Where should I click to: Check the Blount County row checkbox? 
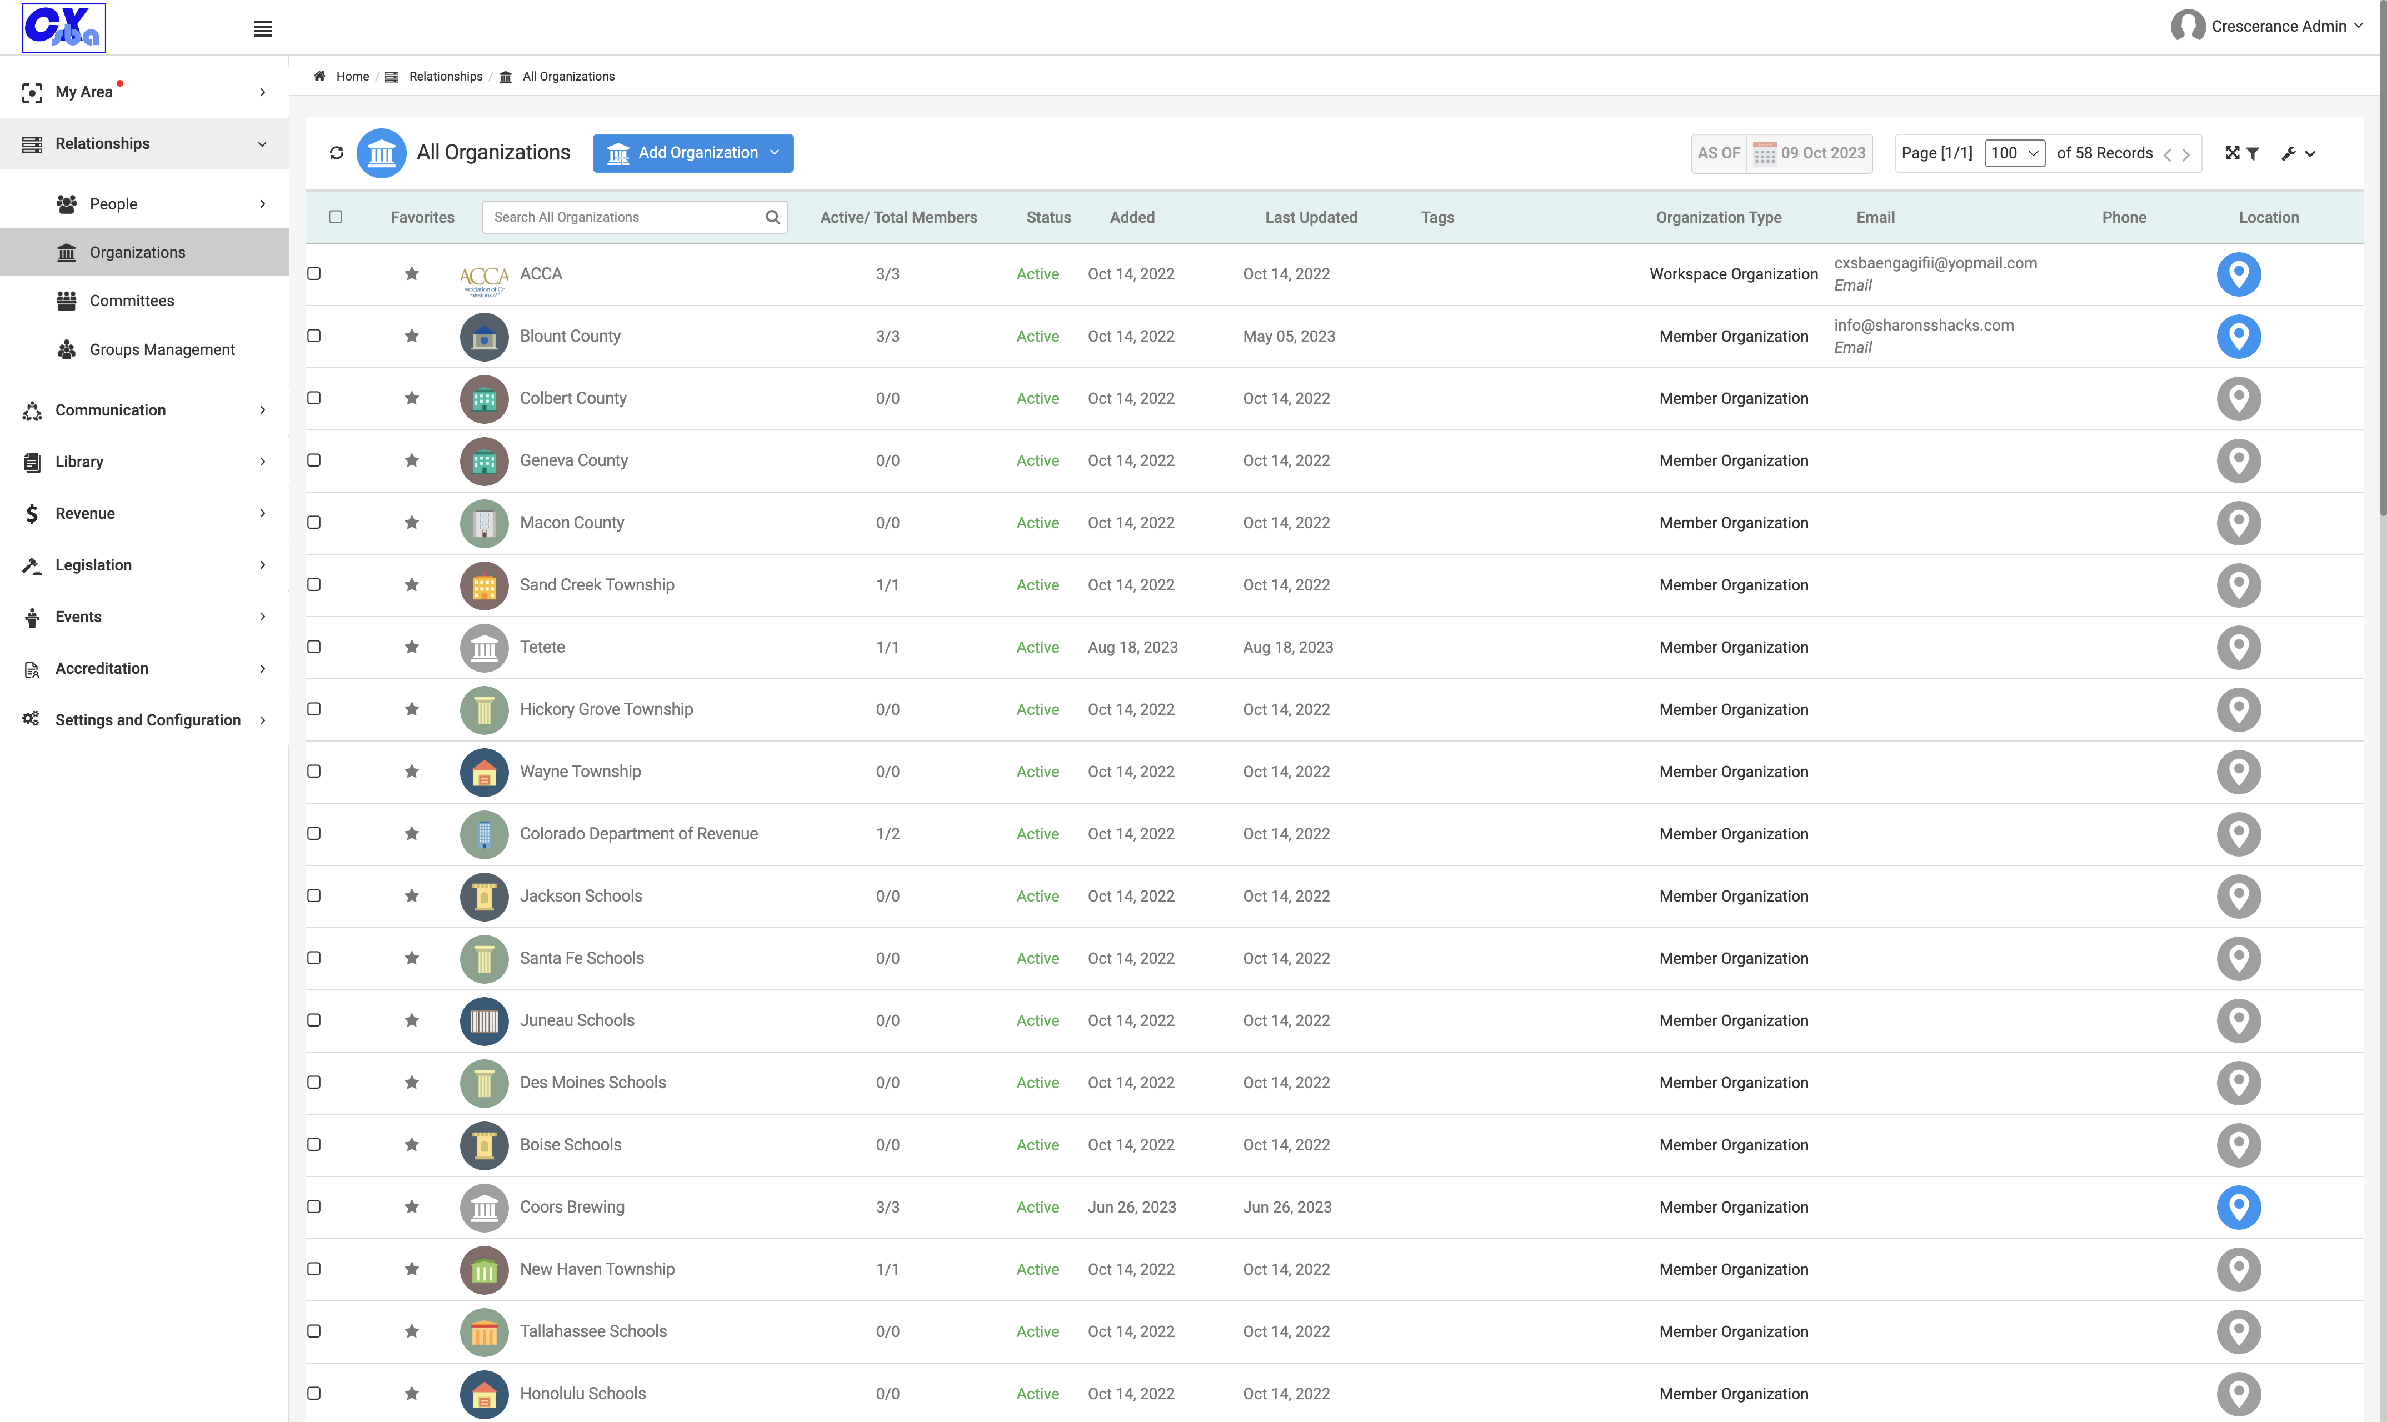click(x=313, y=336)
